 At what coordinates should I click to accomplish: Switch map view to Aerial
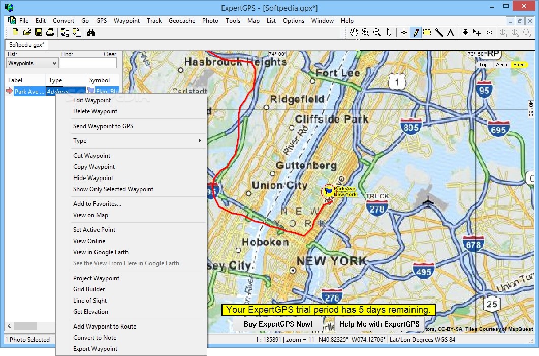pyautogui.click(x=502, y=65)
